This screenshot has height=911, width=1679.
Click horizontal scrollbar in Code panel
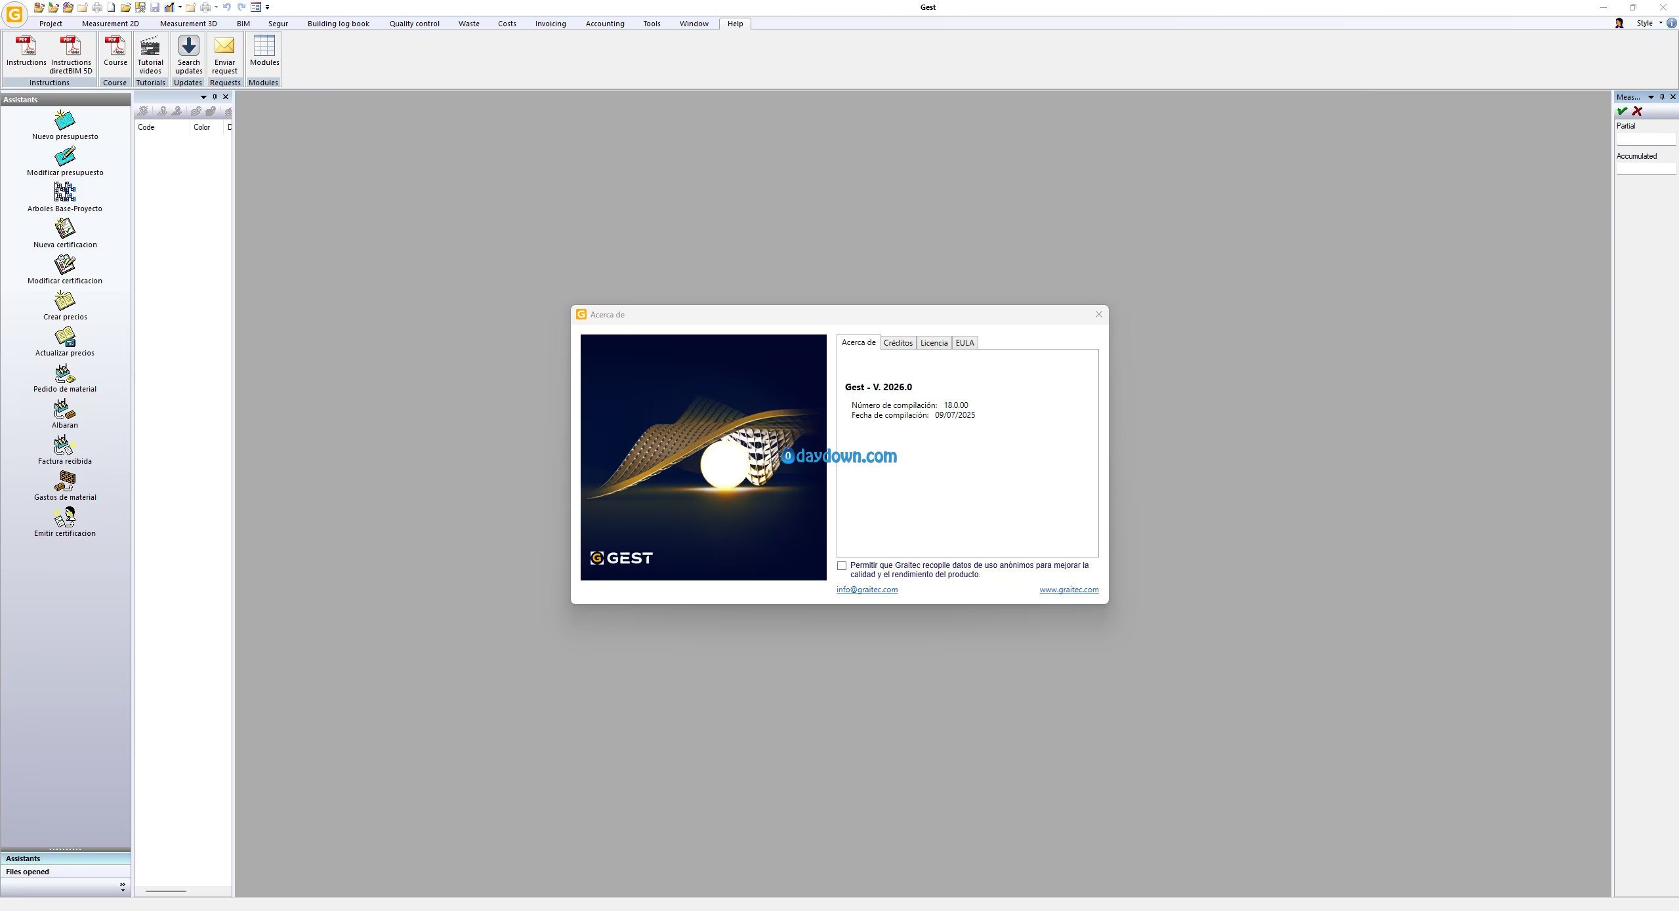coord(166,891)
